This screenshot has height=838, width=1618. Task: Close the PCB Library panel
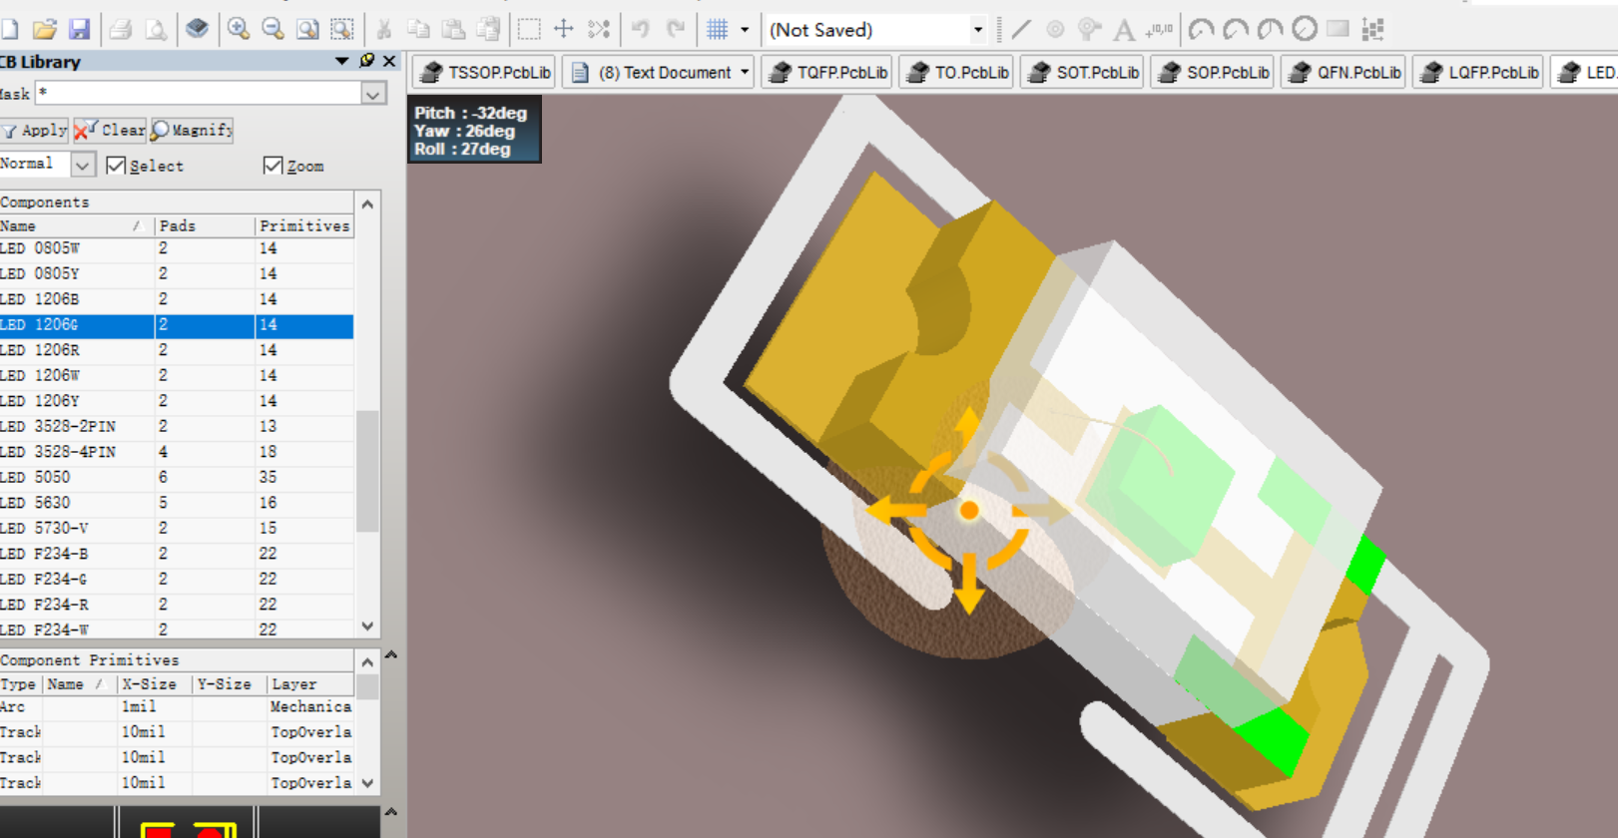click(x=390, y=61)
